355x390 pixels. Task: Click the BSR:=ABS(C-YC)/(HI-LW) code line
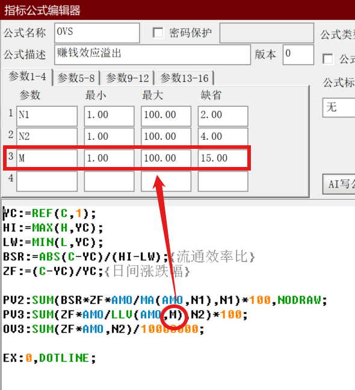click(85, 257)
